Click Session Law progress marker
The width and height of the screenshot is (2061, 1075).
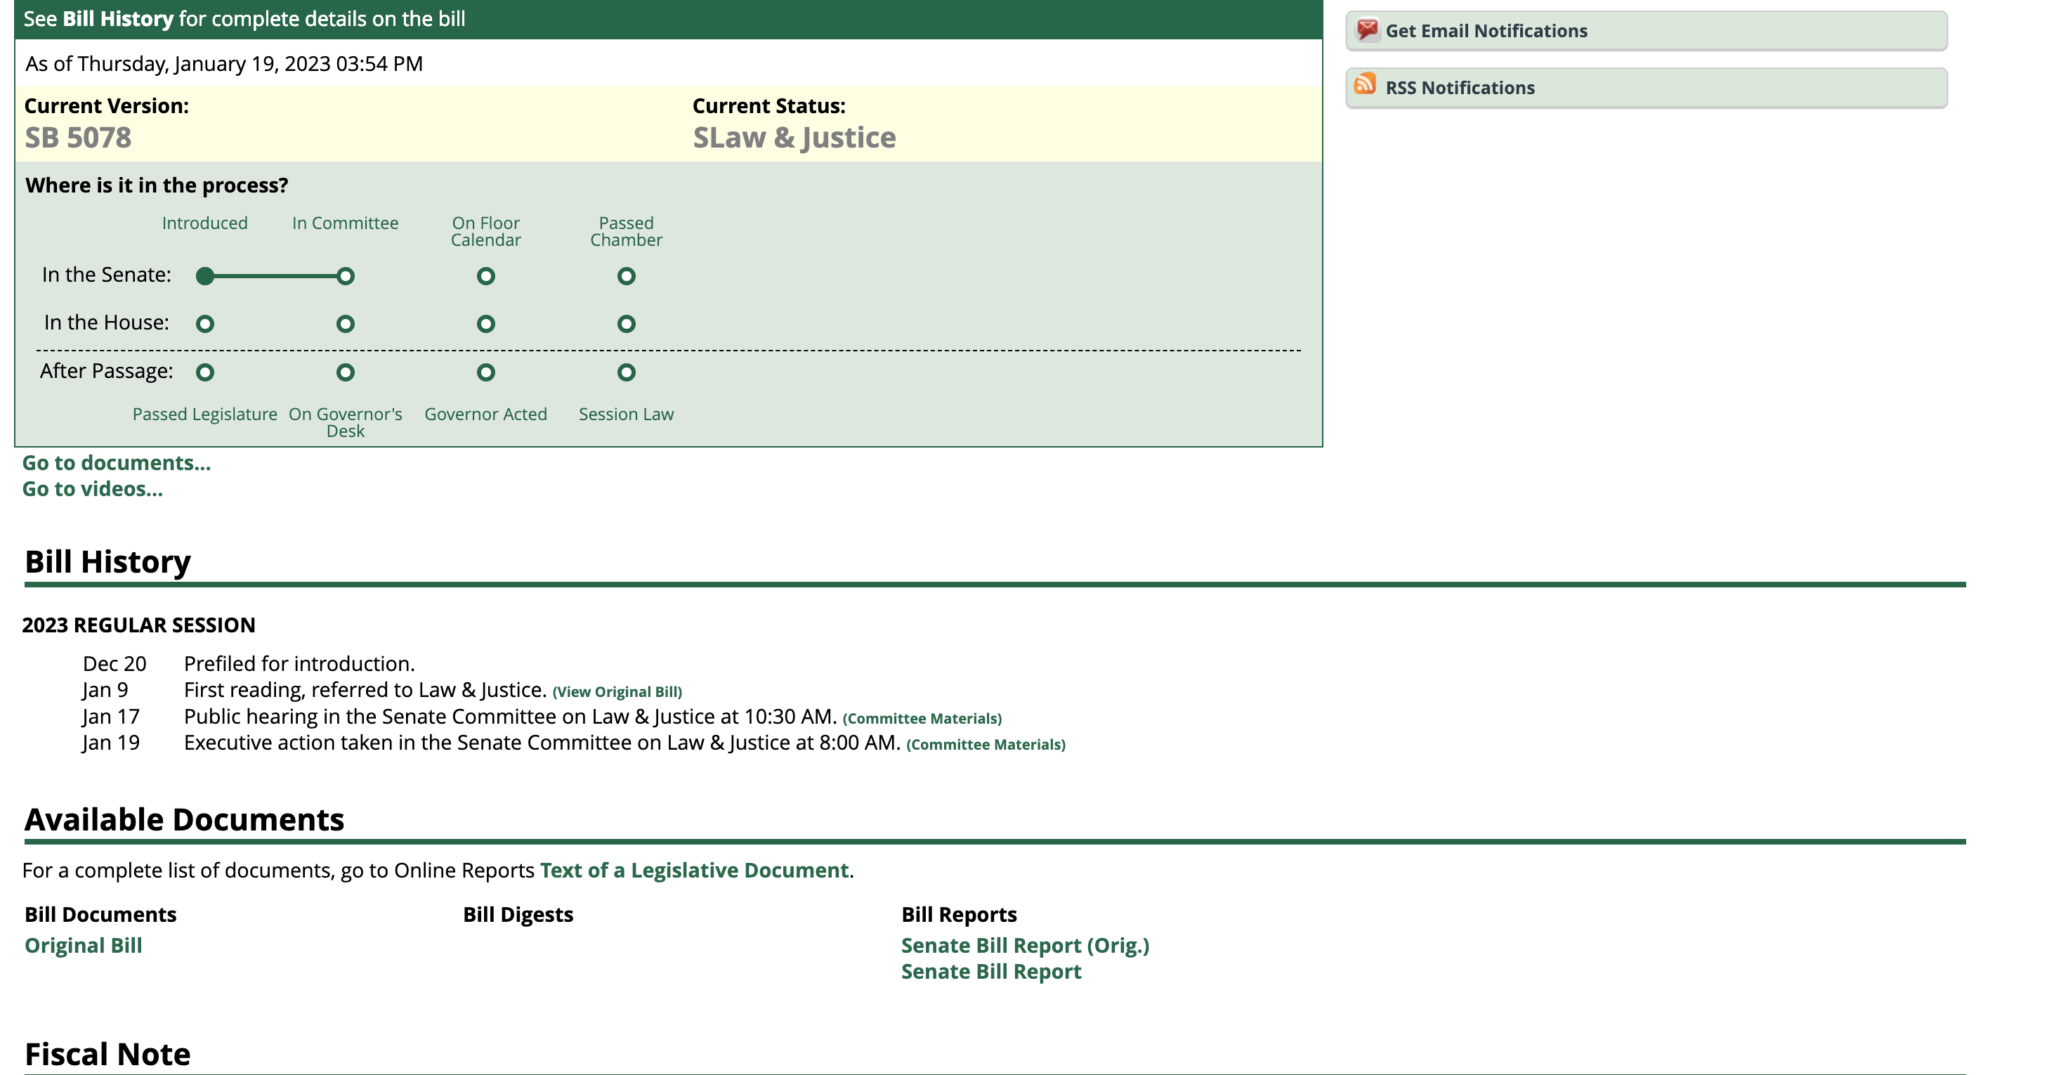(627, 372)
